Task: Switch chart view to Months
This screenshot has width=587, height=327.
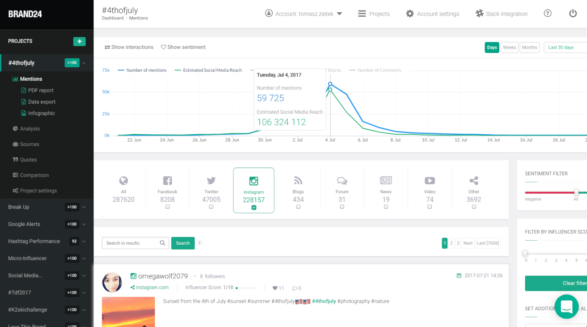Action: (530, 47)
